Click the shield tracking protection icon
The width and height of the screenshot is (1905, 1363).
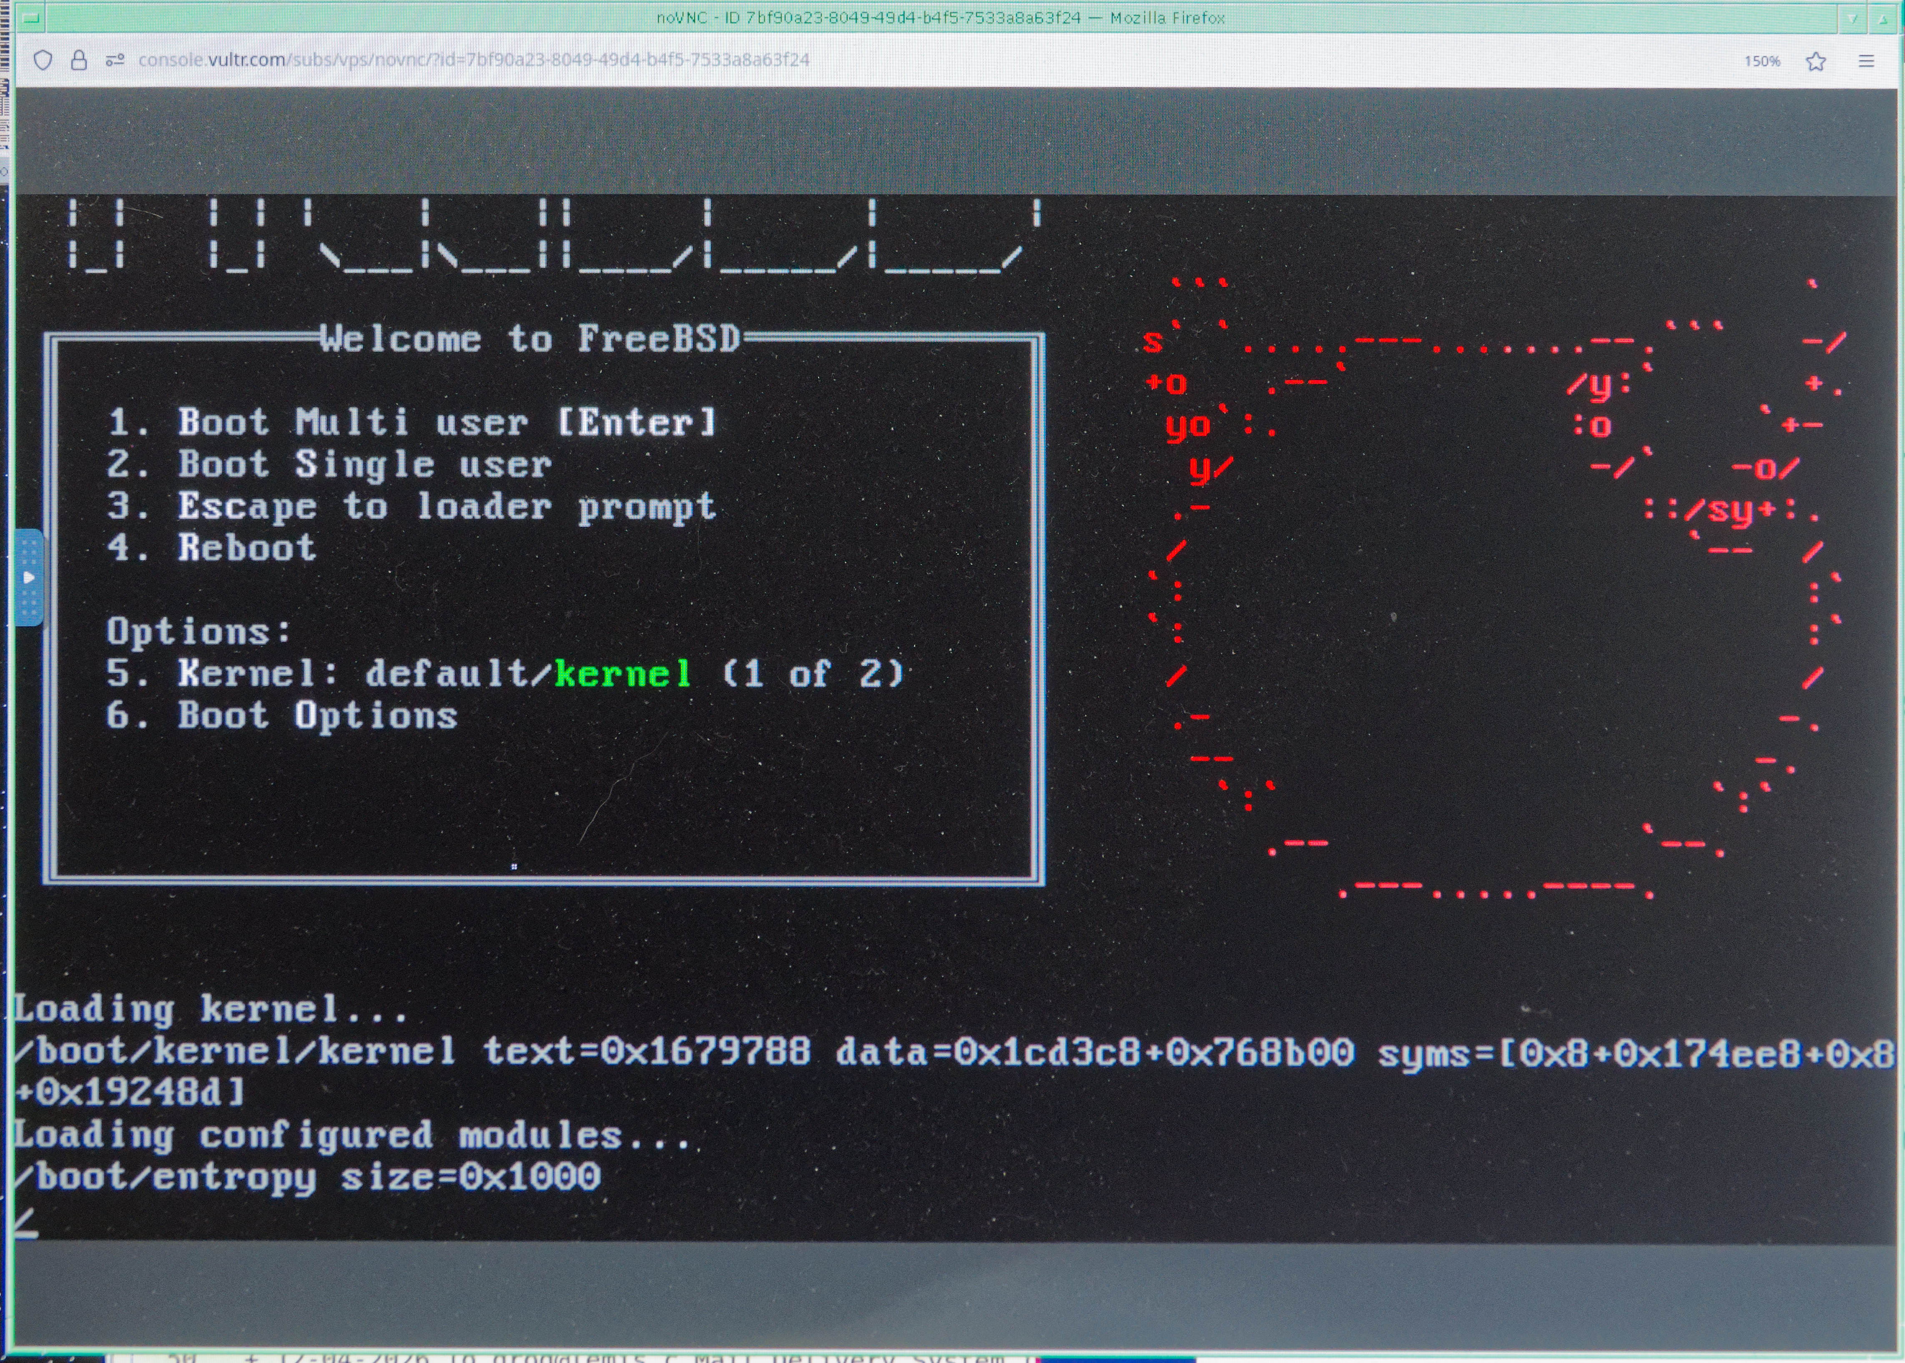[43, 60]
